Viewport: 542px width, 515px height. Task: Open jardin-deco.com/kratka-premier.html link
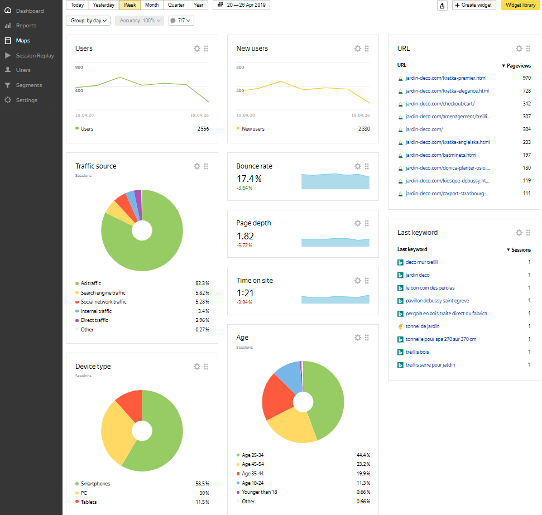coord(446,79)
